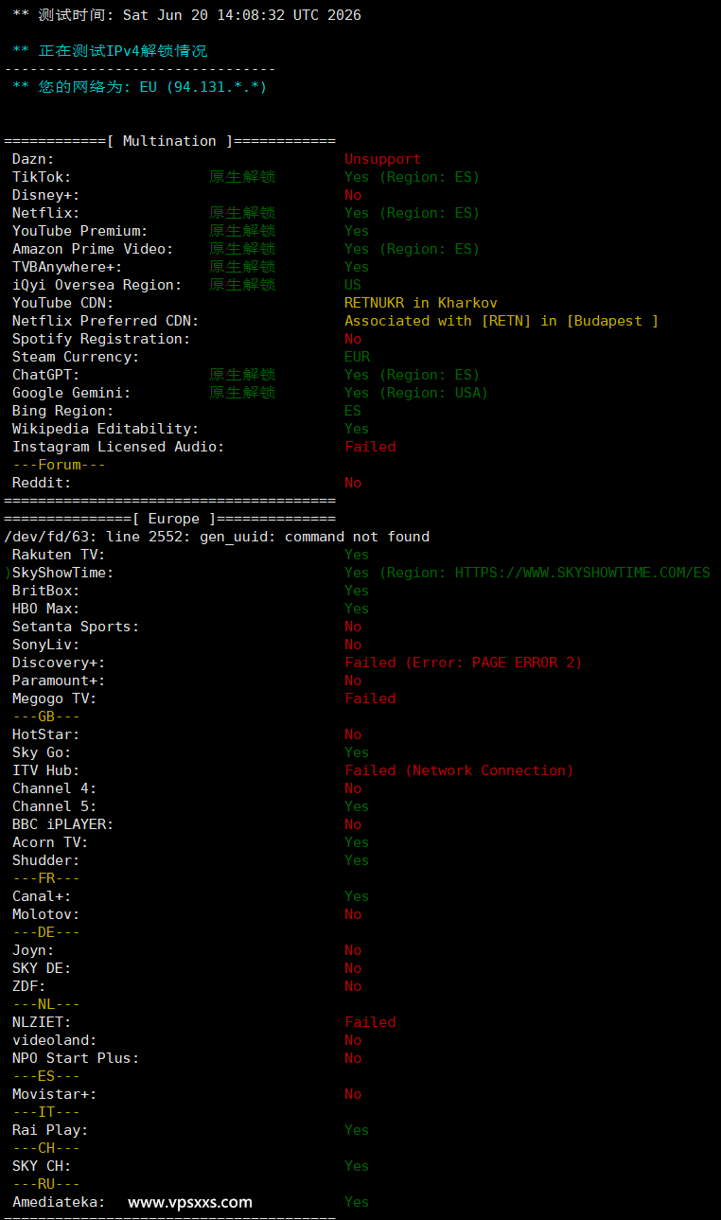
Task: Click the "Reddit:" label
Action: pos(42,483)
